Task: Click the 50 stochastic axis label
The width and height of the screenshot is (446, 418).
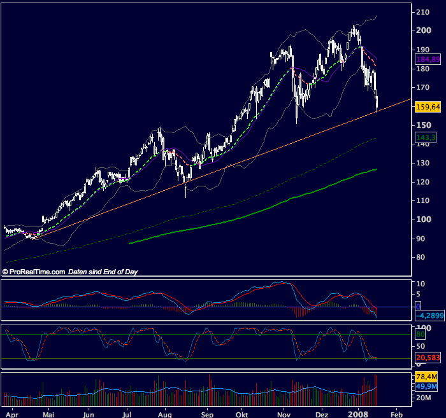Action: click(x=421, y=346)
